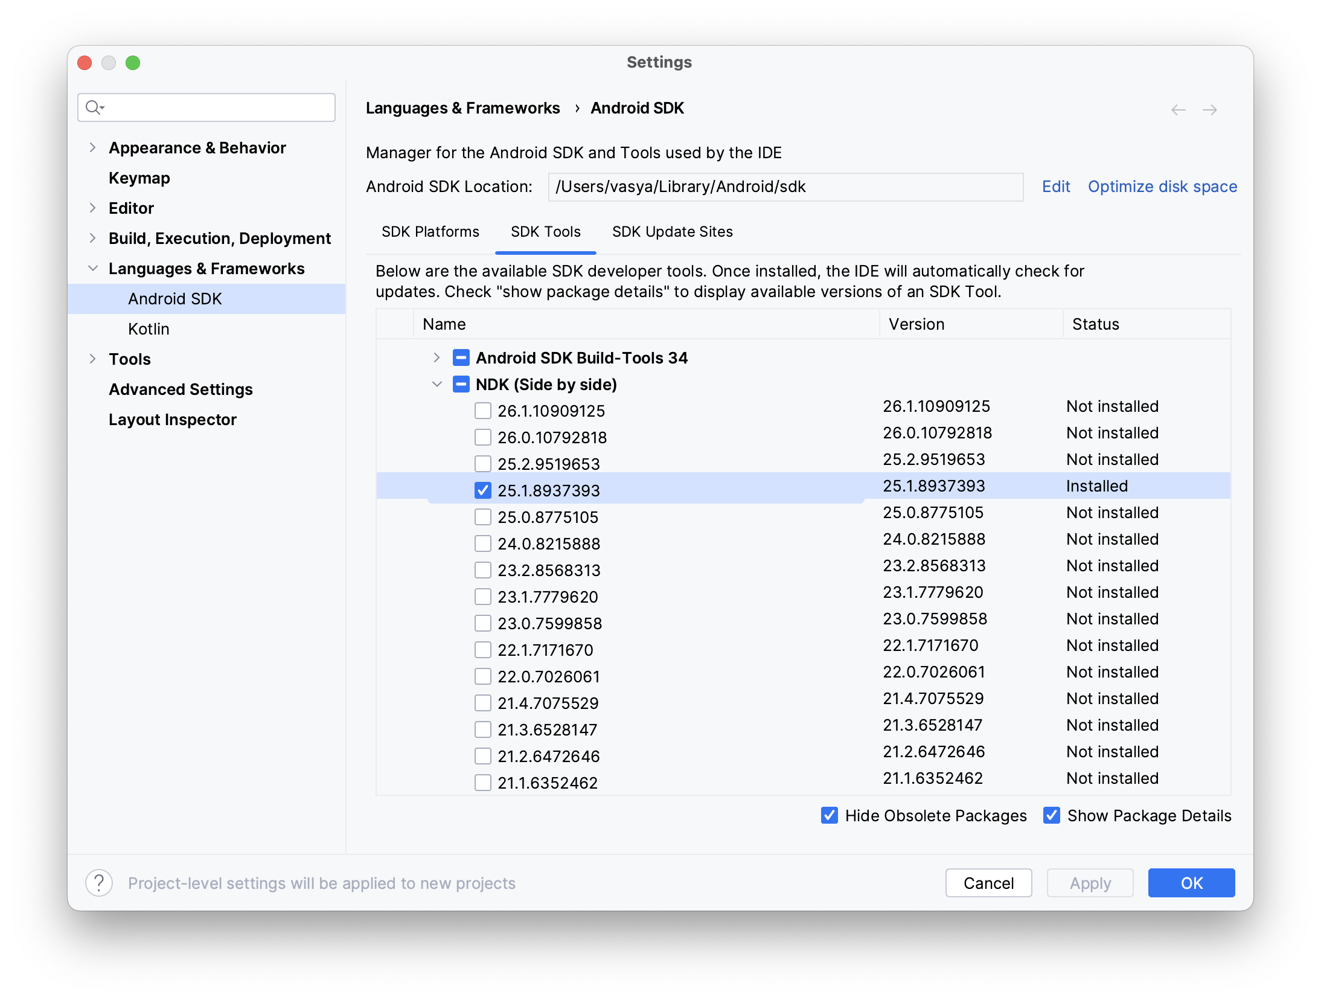Navigate back with the left arrow
This screenshot has height=1000, width=1321.
[1178, 110]
